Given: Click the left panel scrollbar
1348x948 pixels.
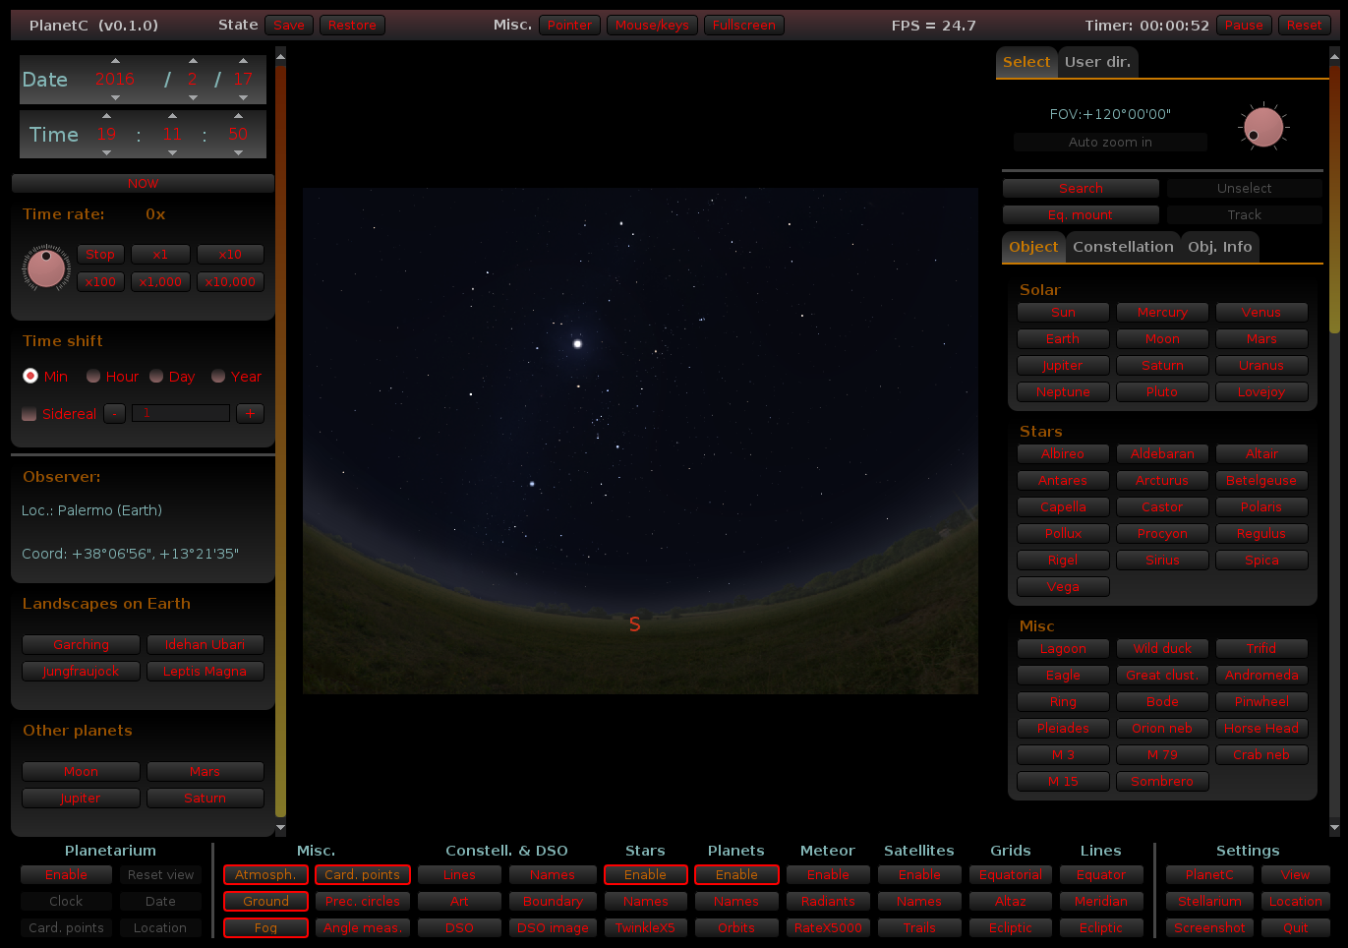Looking at the screenshot, I should point(280,441).
